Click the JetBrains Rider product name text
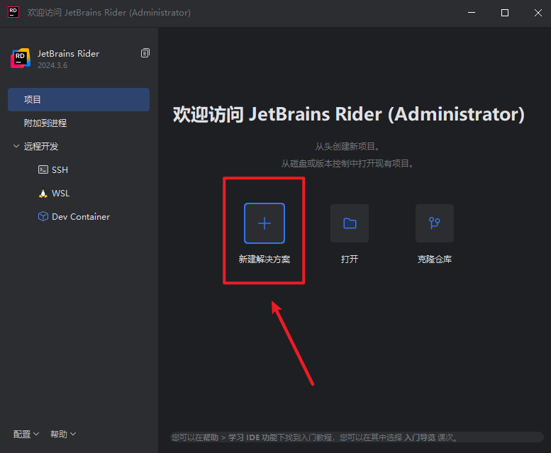Image resolution: width=551 pixels, height=453 pixels. point(69,54)
